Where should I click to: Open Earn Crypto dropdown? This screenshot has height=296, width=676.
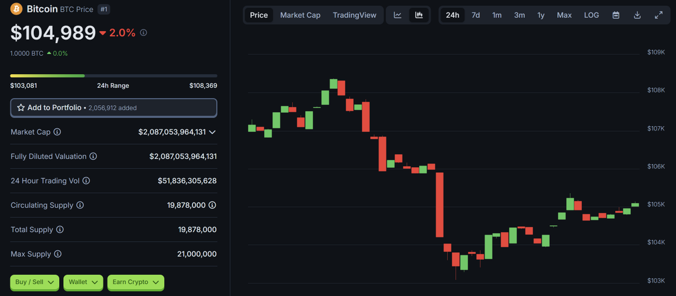point(136,282)
